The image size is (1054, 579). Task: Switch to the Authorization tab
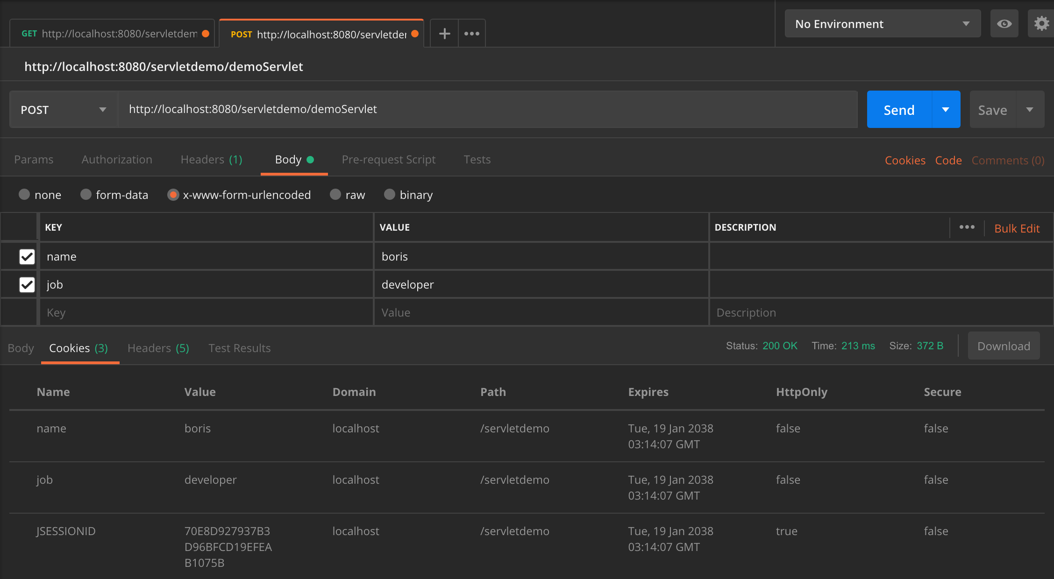pos(117,160)
